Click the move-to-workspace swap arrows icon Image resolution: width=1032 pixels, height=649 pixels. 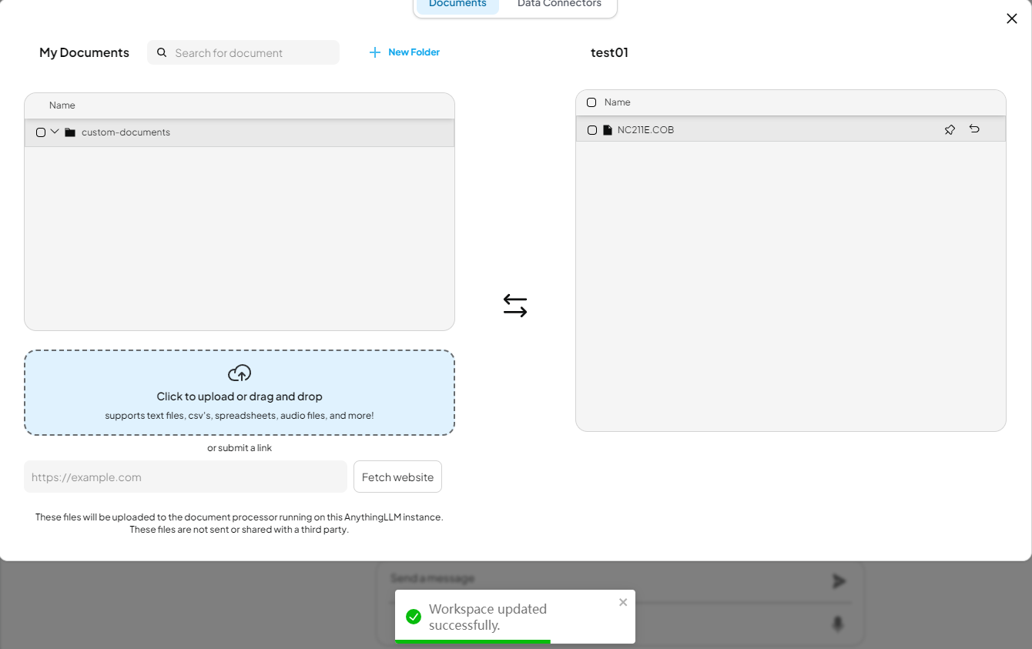coord(515,306)
